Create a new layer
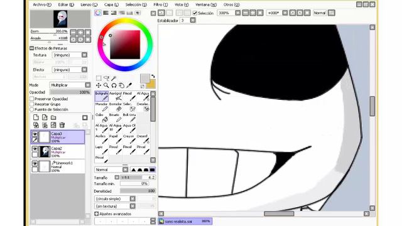The width and height of the screenshot is (402, 226). [x=36, y=117]
